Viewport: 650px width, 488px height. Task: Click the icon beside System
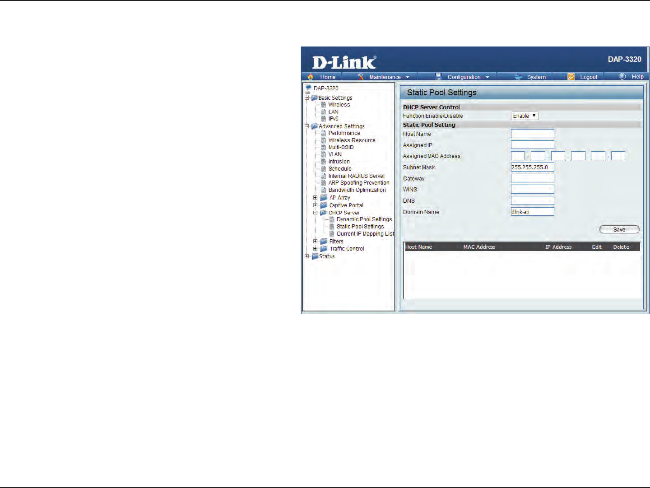518,77
